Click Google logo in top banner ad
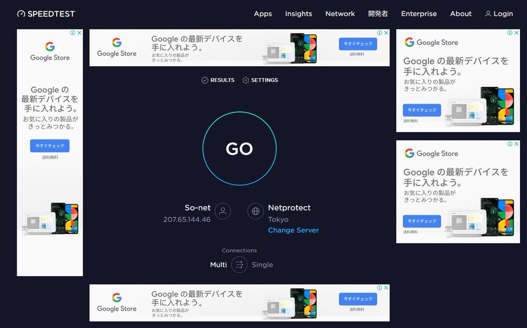 [117, 43]
